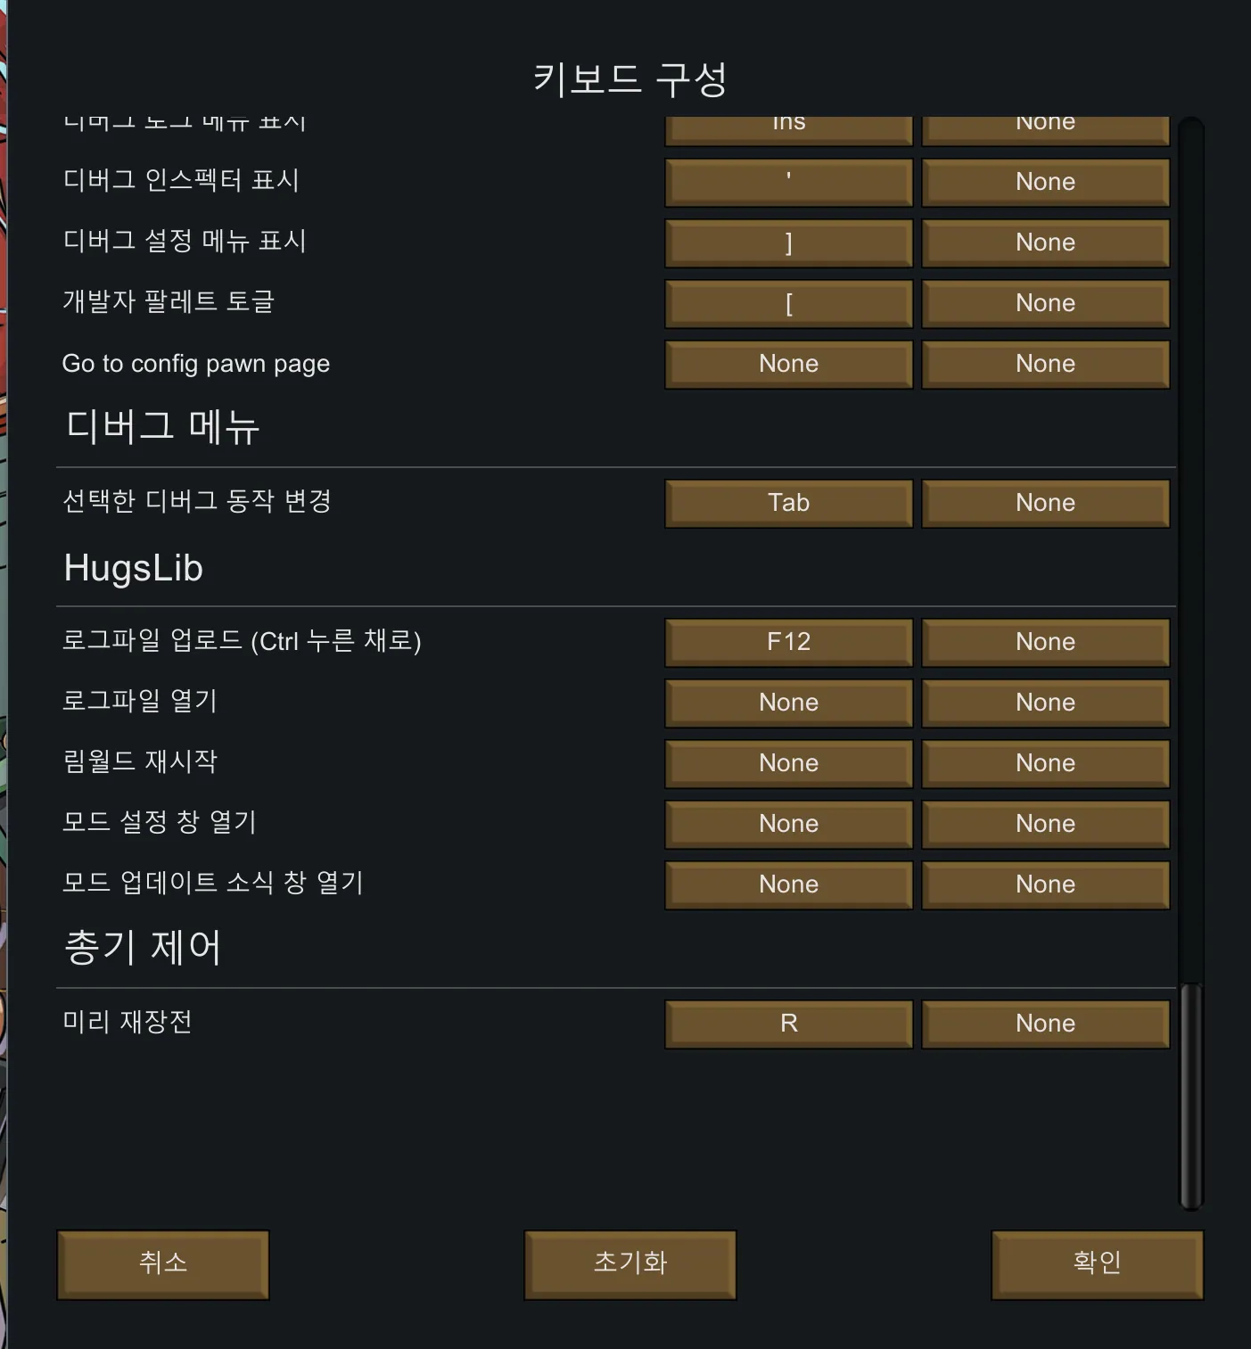Screen dimensions: 1251x1349
Task: Set secondary key for 선택한 디버그 동작 변경
Action: pos(1045,503)
